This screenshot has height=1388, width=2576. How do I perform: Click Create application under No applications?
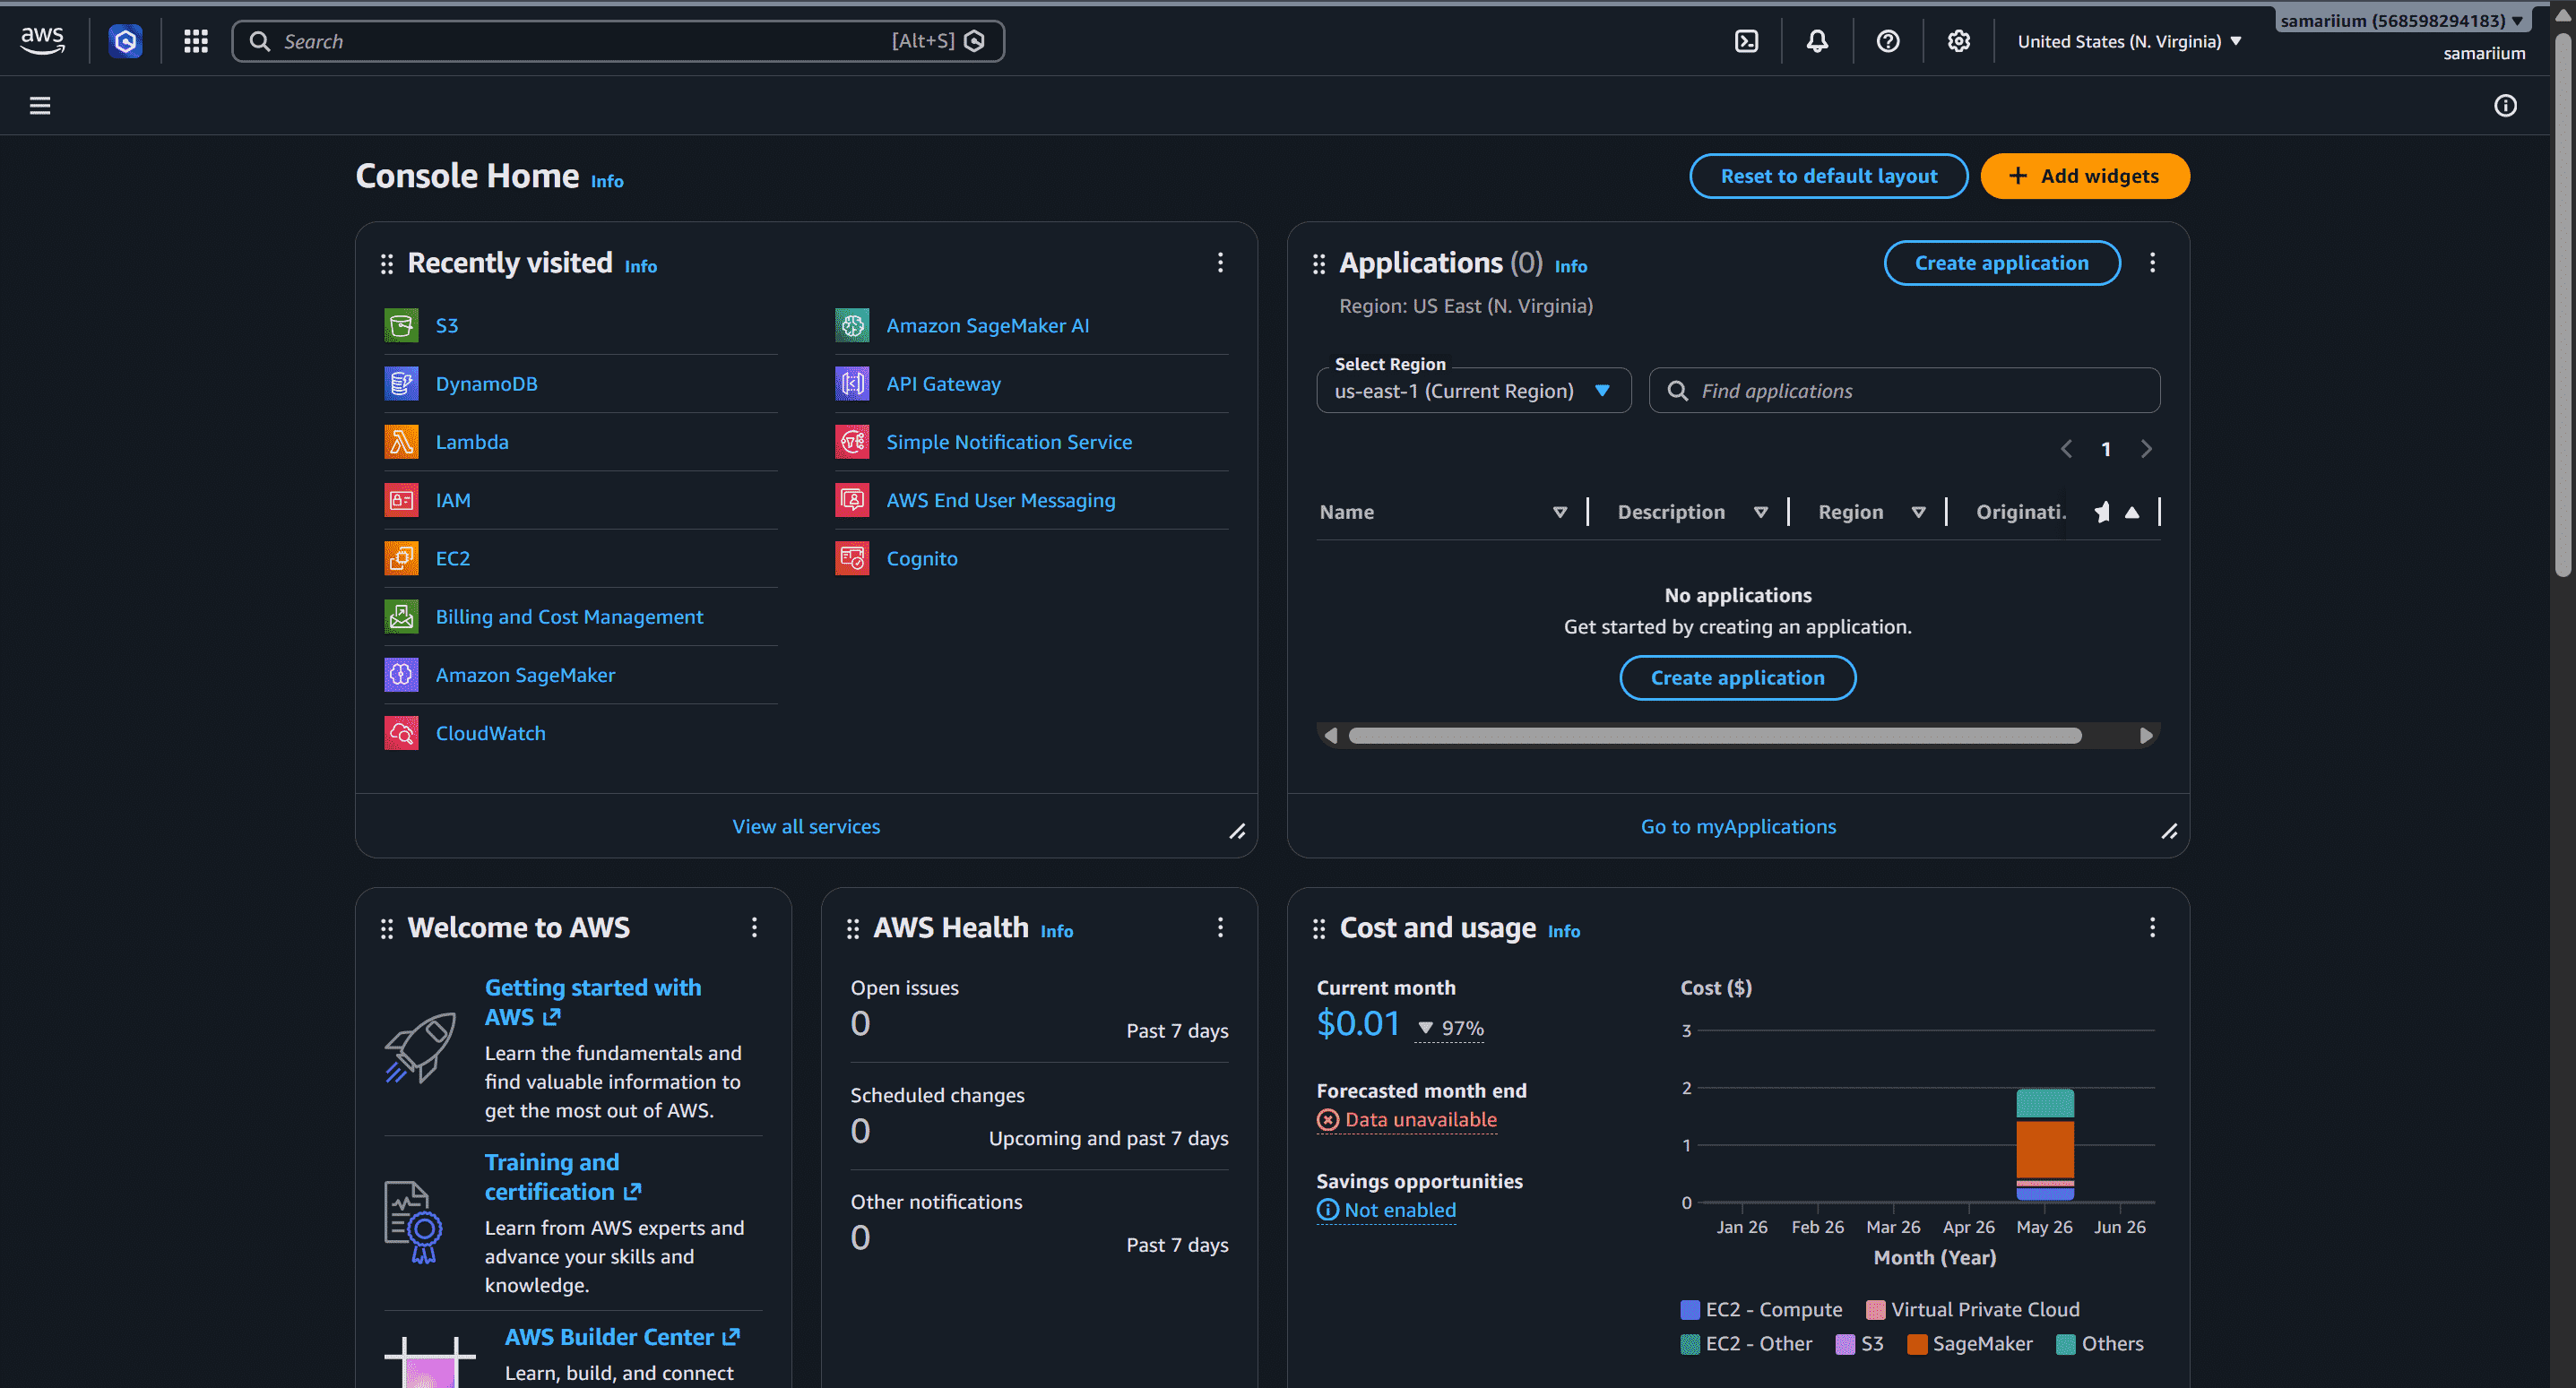tap(1737, 678)
